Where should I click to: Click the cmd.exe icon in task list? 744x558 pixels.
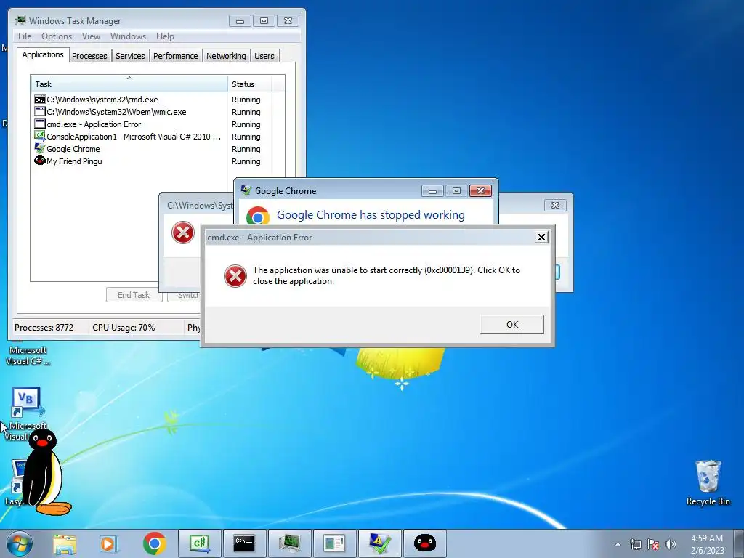(40, 100)
